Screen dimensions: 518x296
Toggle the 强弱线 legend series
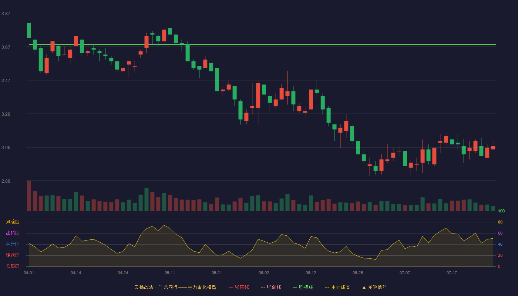point(271,287)
